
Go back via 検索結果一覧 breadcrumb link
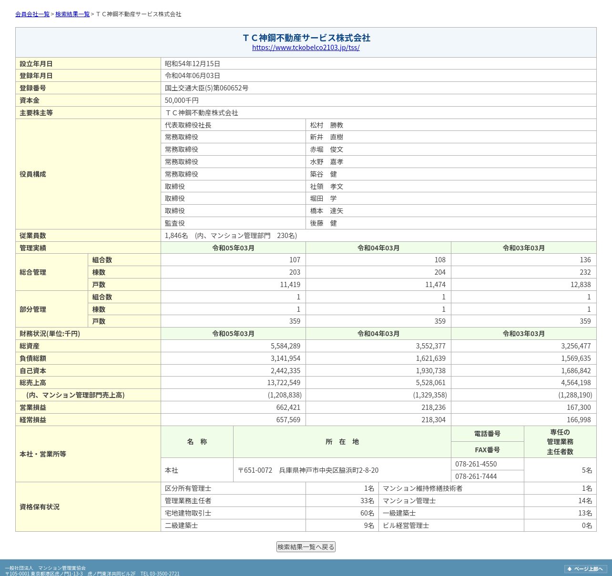tap(72, 14)
